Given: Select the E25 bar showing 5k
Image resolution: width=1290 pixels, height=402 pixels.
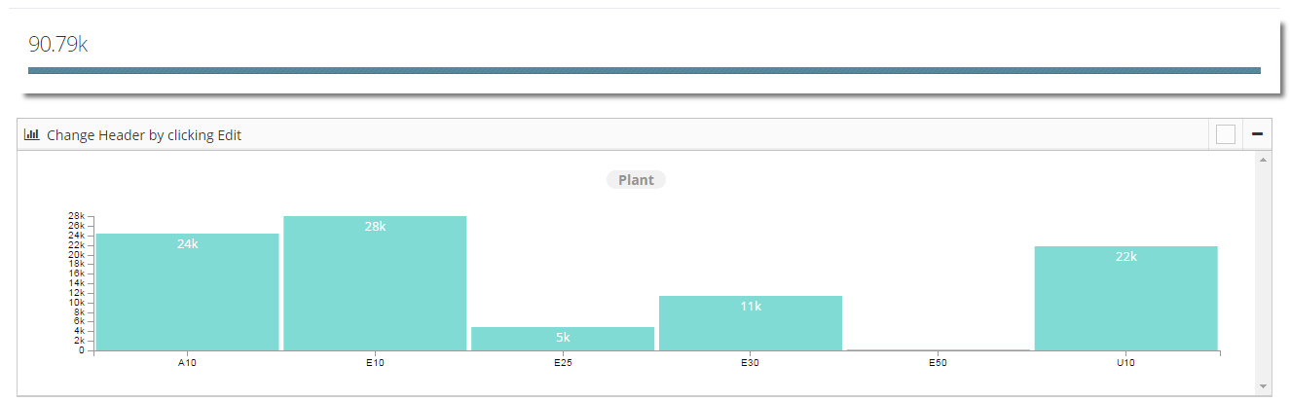Looking at the screenshot, I should (x=563, y=339).
